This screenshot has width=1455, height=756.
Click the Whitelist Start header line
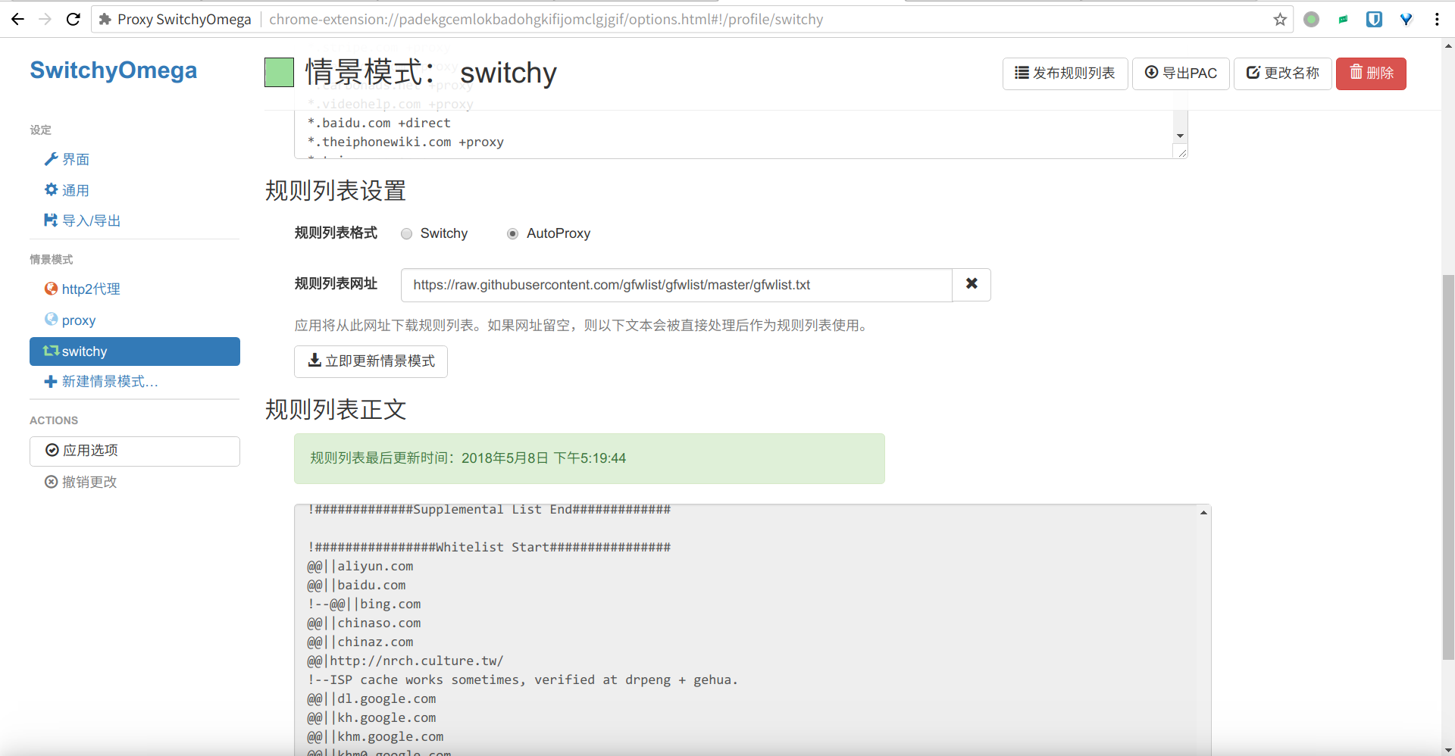pyautogui.click(x=489, y=547)
